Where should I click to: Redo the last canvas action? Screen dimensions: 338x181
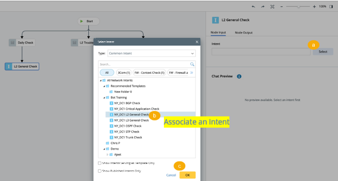click(262, 7)
